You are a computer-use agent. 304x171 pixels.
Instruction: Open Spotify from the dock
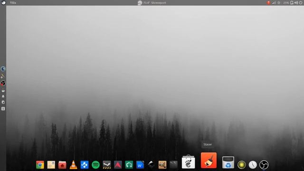(95, 165)
